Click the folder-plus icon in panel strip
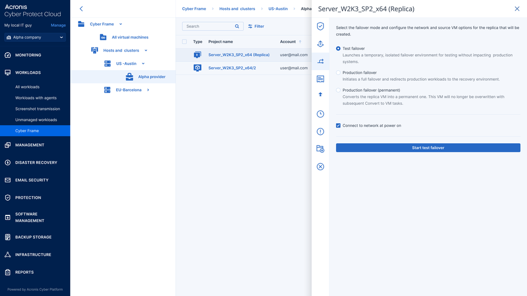 [320, 149]
